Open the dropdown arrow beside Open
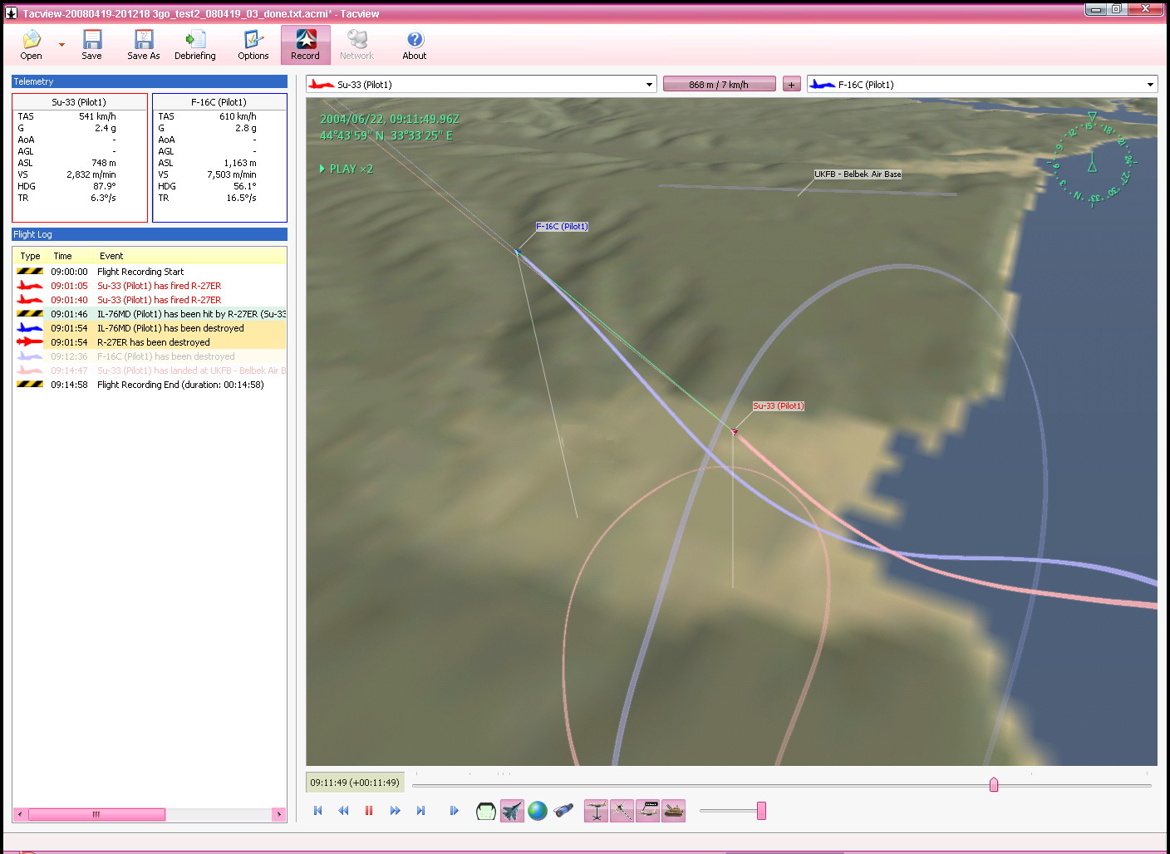The width and height of the screenshot is (1170, 854). 61,45
